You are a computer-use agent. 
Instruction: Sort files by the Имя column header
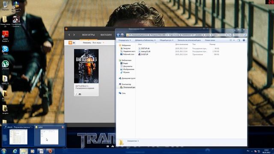point(140,44)
